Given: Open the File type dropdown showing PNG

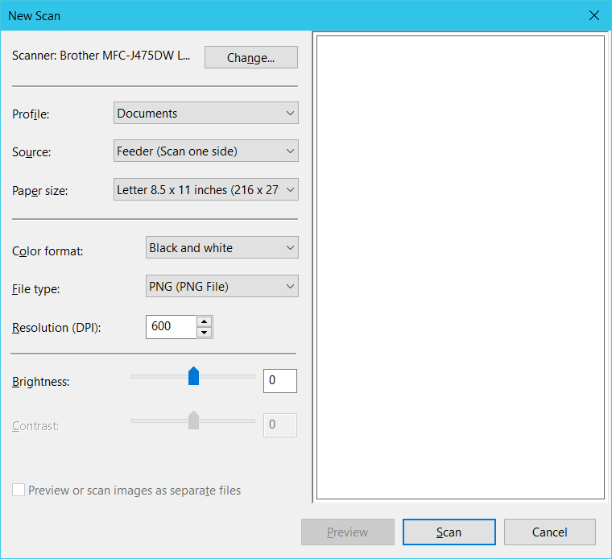Looking at the screenshot, I should coord(221,286).
